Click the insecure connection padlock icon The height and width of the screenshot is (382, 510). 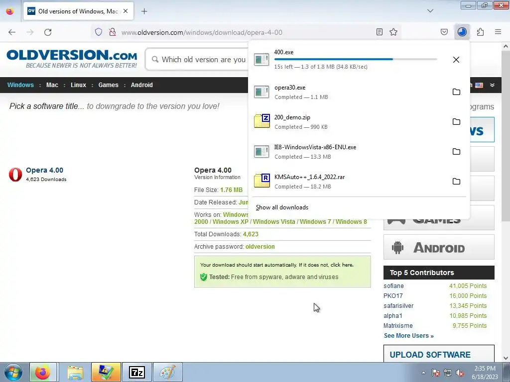click(113, 32)
